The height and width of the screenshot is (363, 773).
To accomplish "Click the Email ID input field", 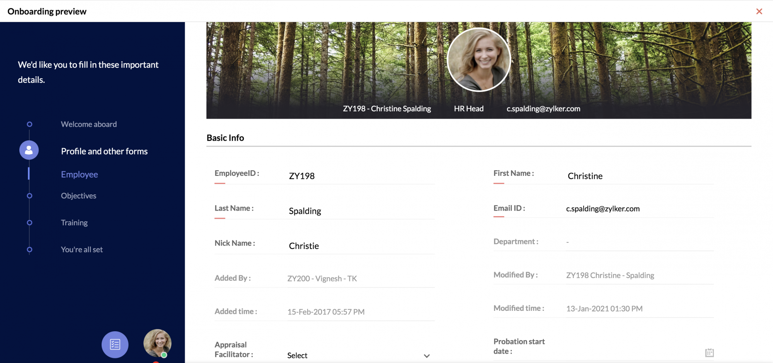I will coord(640,209).
